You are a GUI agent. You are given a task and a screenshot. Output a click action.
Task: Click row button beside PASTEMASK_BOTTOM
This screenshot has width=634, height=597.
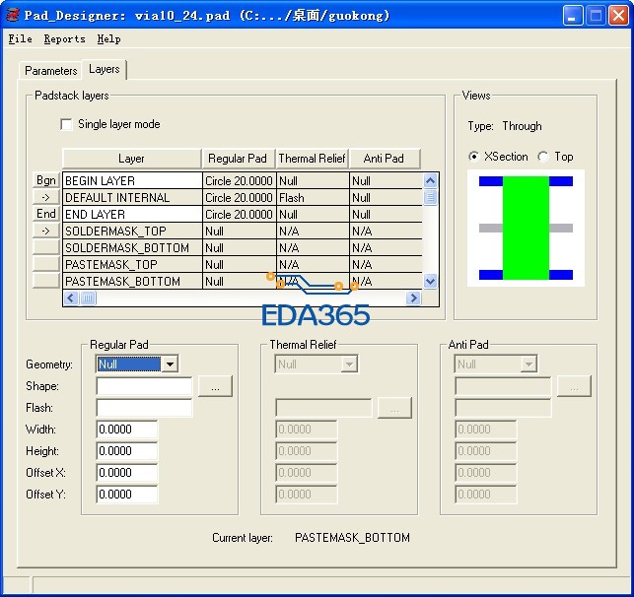click(x=46, y=281)
